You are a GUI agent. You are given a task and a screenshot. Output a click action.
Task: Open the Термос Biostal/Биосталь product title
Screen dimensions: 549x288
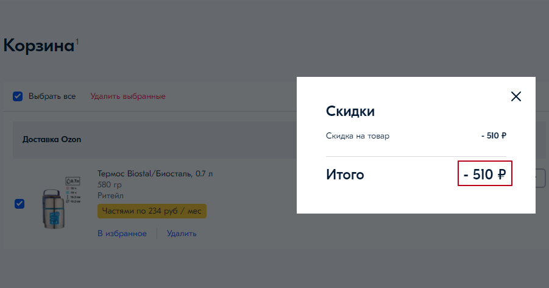[155, 174]
